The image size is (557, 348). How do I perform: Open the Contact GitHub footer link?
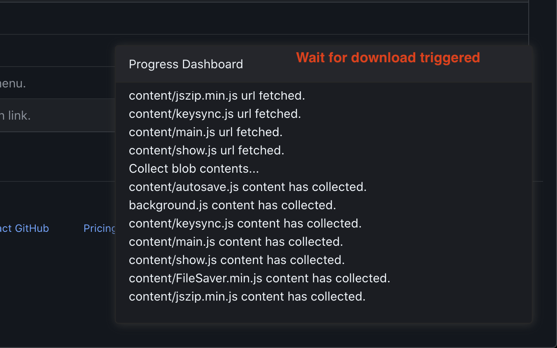[24, 228]
